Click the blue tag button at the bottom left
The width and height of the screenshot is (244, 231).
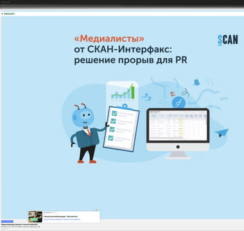click(x=7, y=221)
